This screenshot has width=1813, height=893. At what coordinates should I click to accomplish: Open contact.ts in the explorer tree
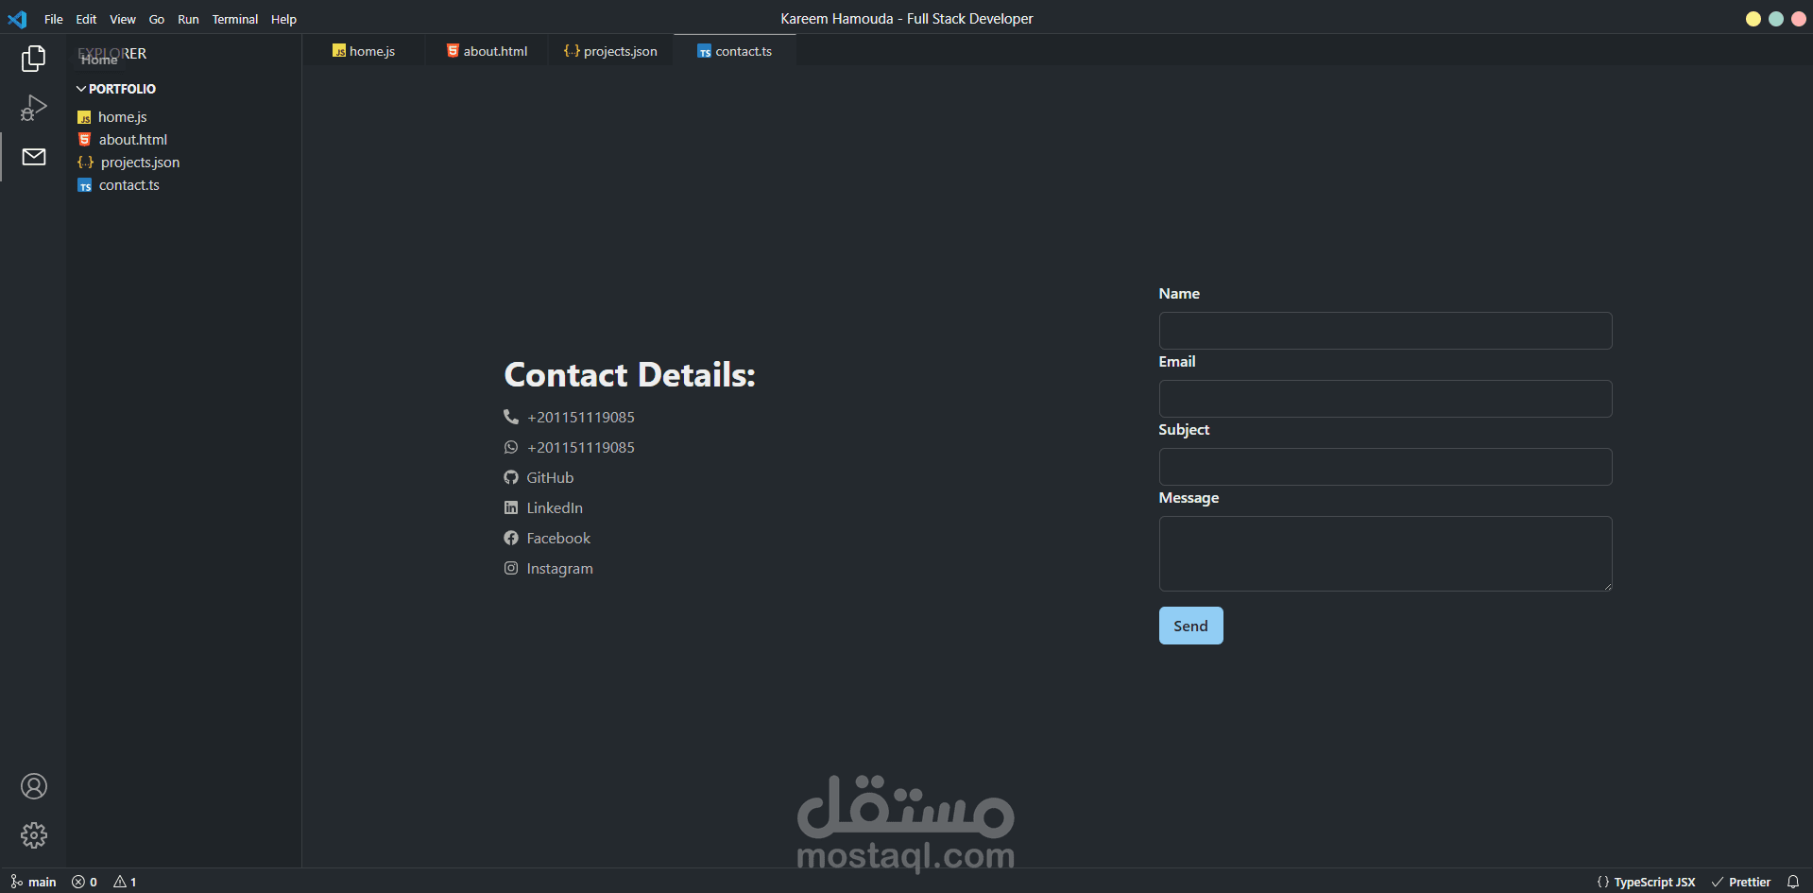click(x=129, y=185)
